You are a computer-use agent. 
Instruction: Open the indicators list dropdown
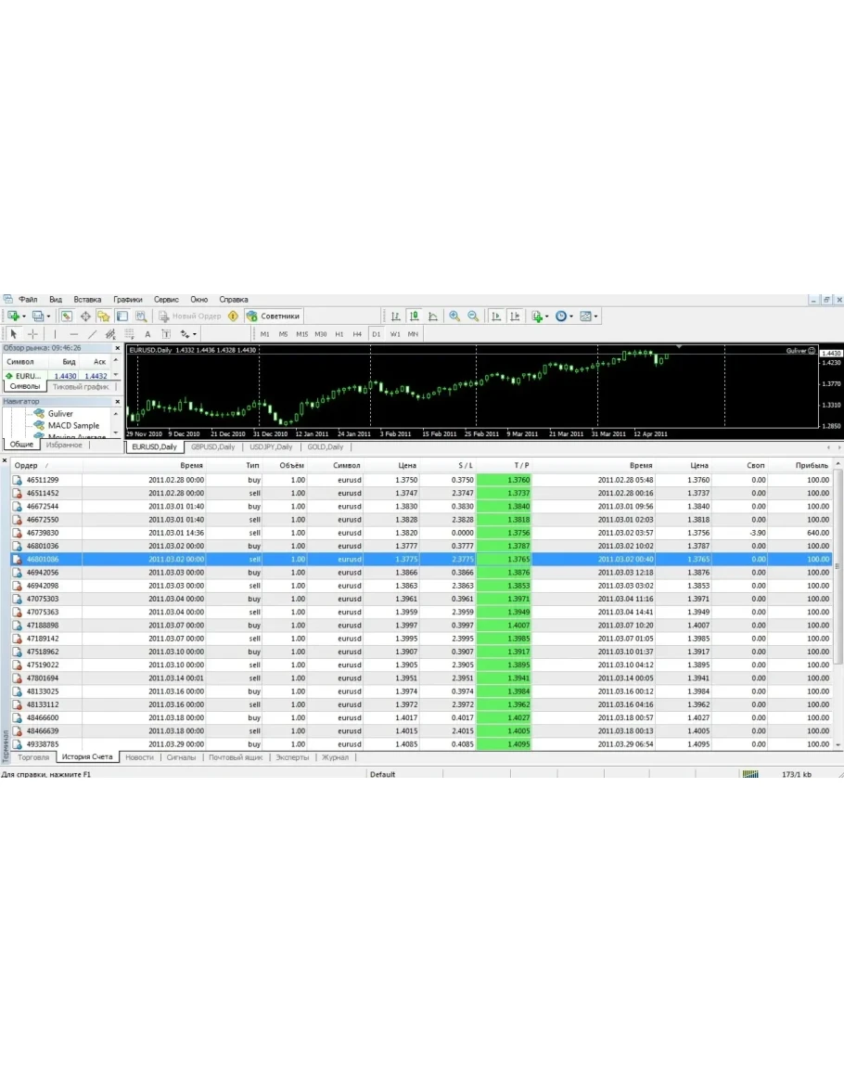547,316
